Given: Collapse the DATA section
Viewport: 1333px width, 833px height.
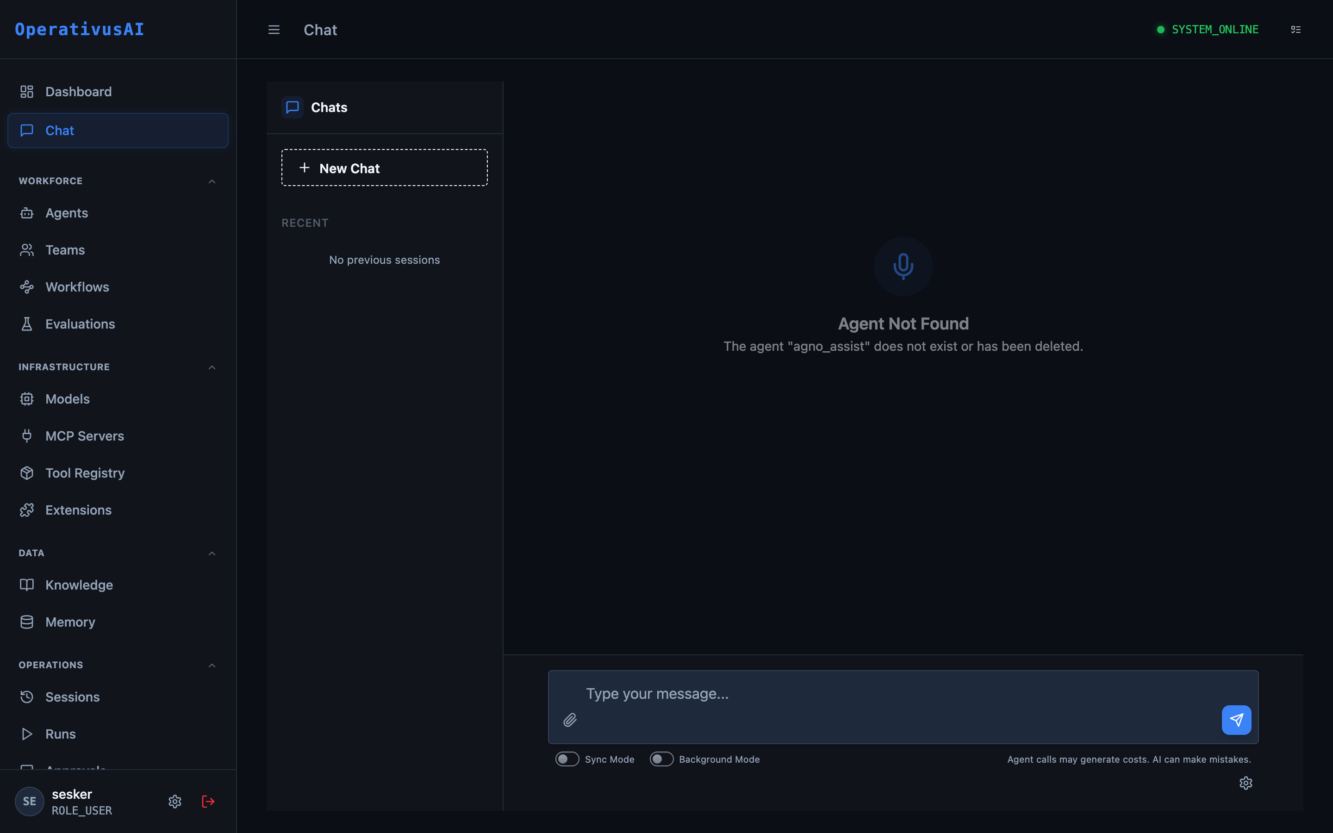Looking at the screenshot, I should tap(212, 553).
